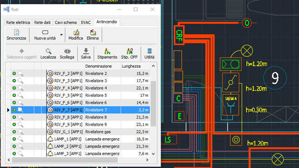Open the Utilità menu
The width and height of the screenshot is (299, 168).
[149, 54]
